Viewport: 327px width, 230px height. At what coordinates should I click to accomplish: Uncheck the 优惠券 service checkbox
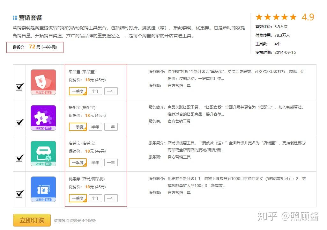(x=19, y=194)
